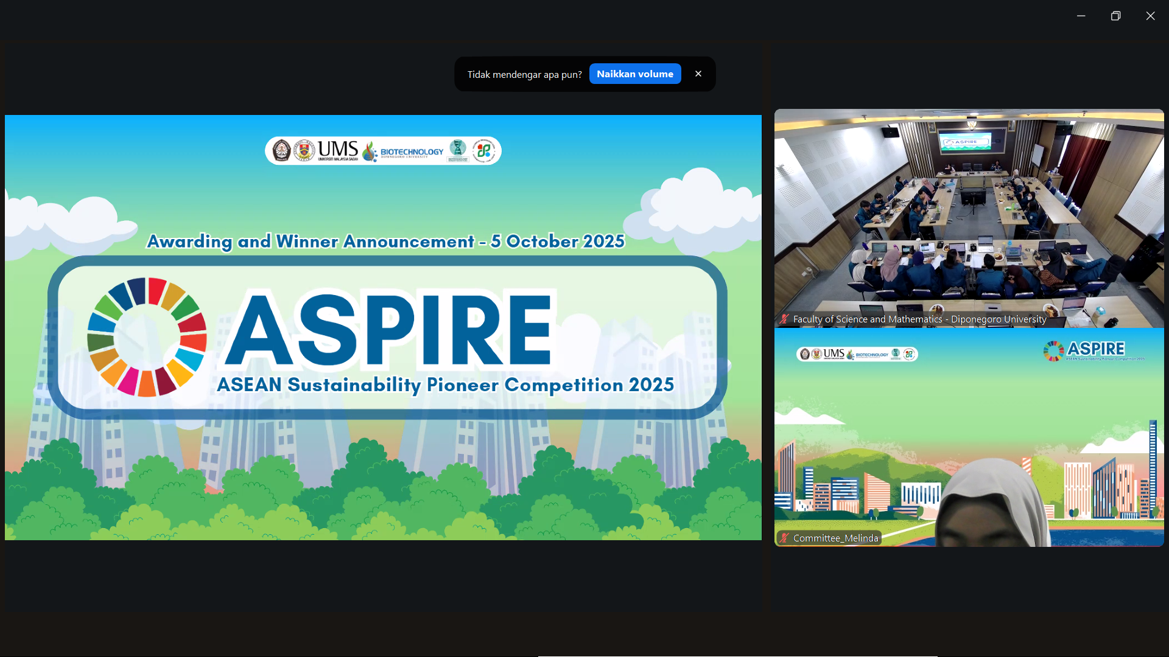This screenshot has height=657, width=1169.
Task: Unmute the Faculty of Science and Mathematics microphone
Action: coord(784,319)
